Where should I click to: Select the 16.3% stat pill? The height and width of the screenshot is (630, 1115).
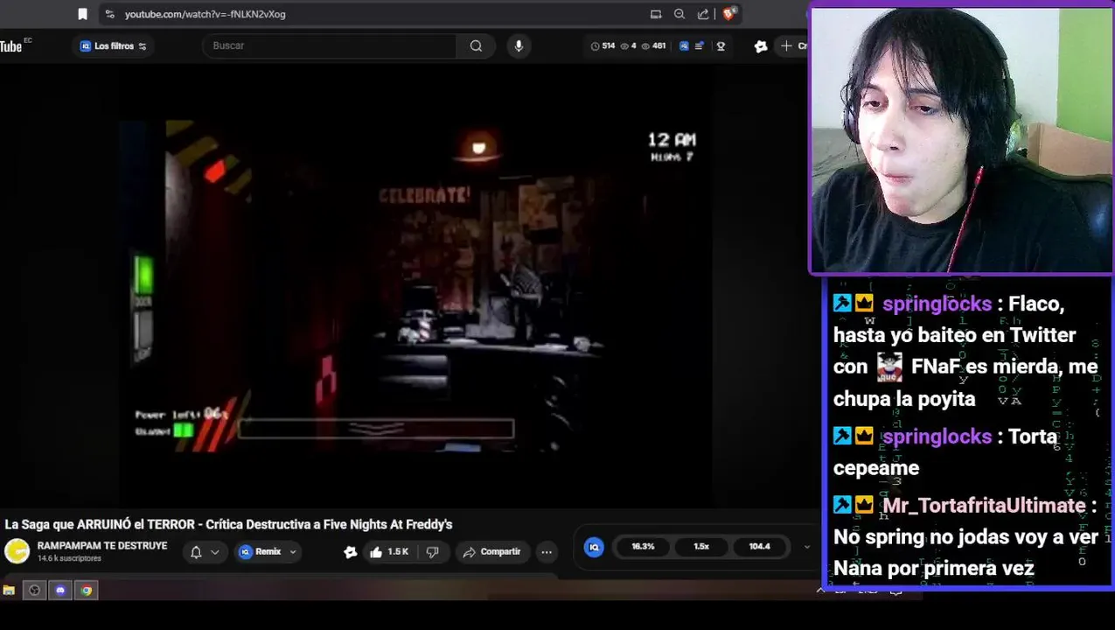coord(643,547)
